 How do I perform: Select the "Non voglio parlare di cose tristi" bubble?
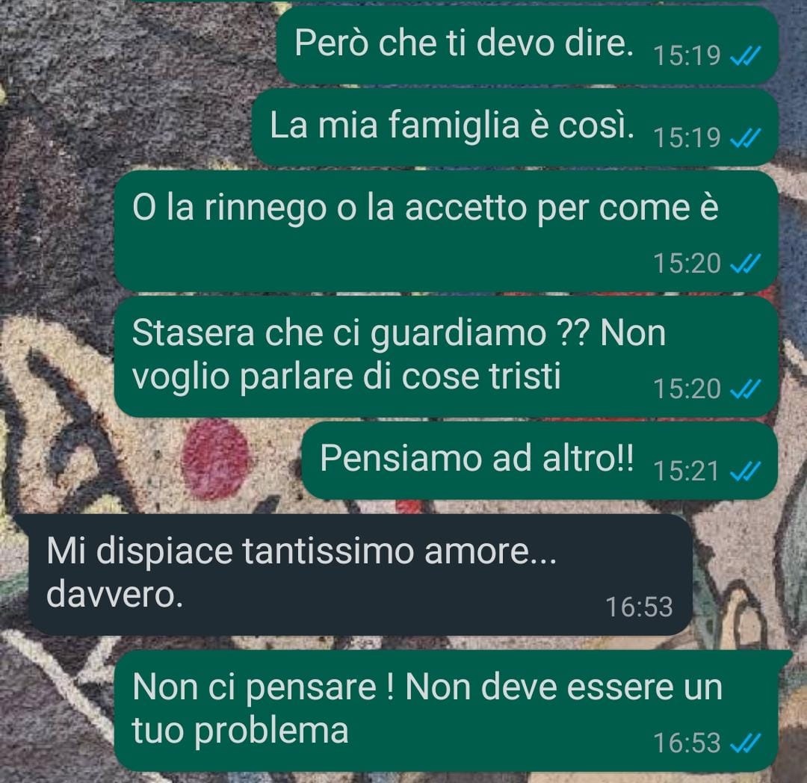(x=445, y=356)
